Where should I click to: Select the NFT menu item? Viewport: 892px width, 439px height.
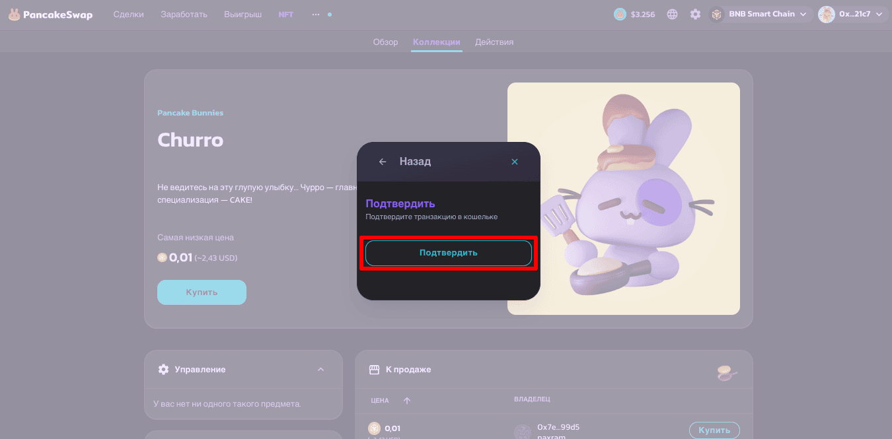[286, 14]
